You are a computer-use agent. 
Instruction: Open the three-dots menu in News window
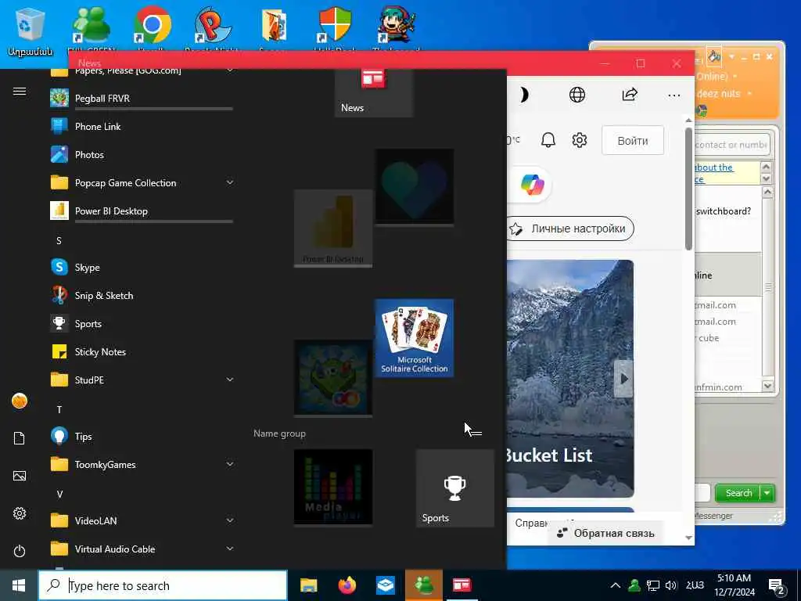click(674, 95)
